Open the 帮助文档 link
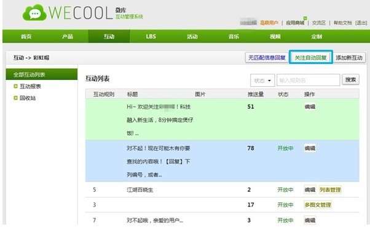Viewport: 370px width, 227px height. click(x=342, y=23)
